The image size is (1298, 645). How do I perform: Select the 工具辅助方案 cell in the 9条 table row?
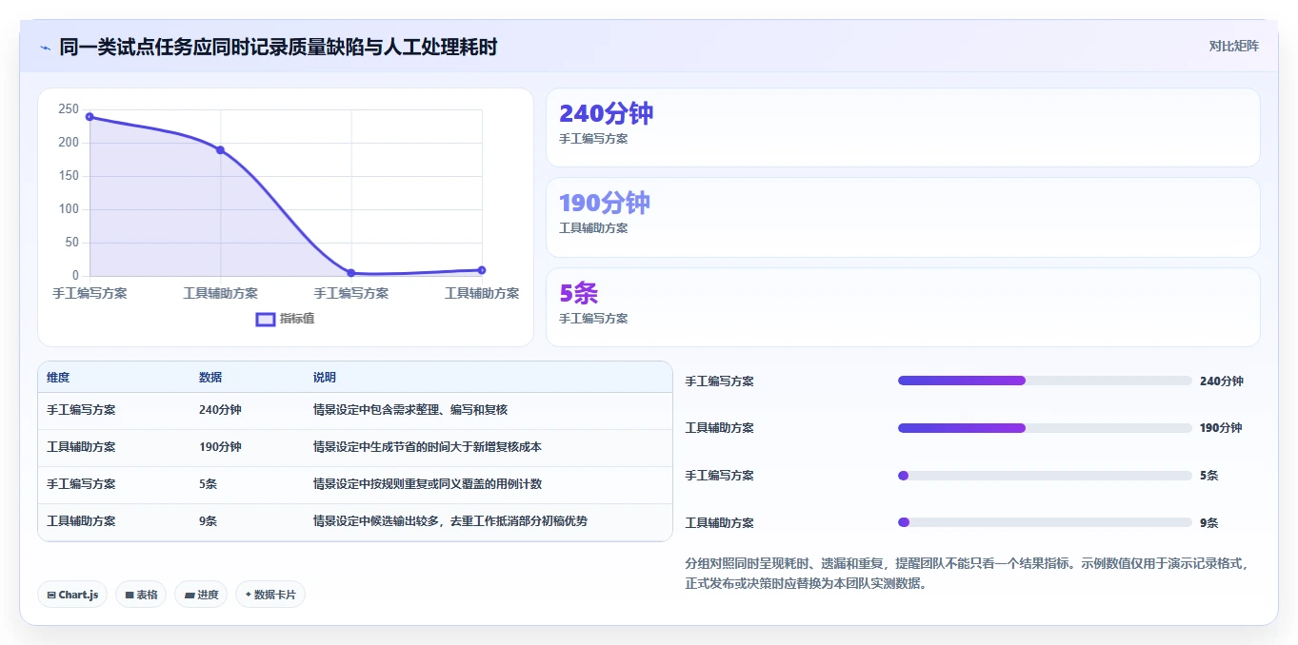(x=81, y=521)
